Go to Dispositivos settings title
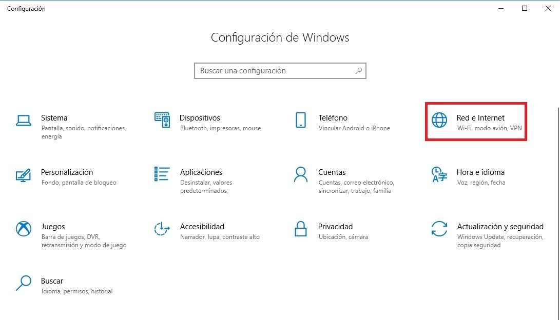 tap(200, 118)
